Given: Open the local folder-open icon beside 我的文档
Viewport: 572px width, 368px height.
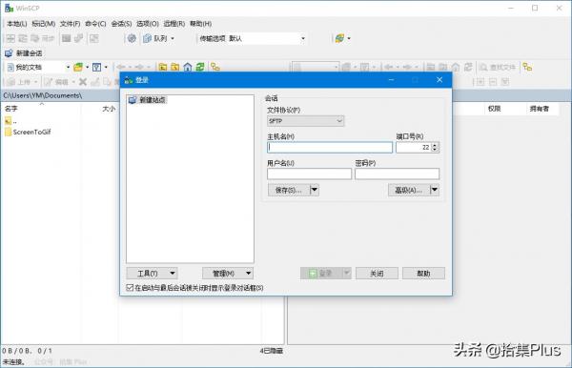Looking at the screenshot, I should 78,67.
